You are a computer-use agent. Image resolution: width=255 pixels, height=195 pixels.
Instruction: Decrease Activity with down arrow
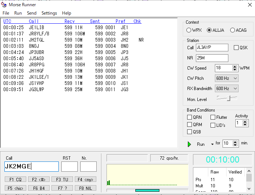(245, 125)
